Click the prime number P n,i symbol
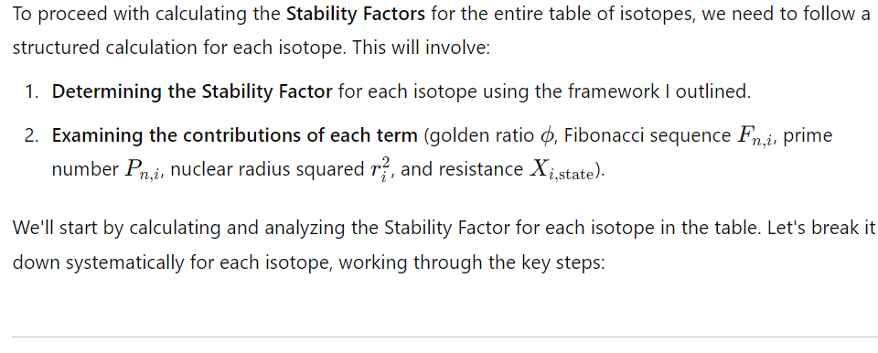 (x=144, y=170)
